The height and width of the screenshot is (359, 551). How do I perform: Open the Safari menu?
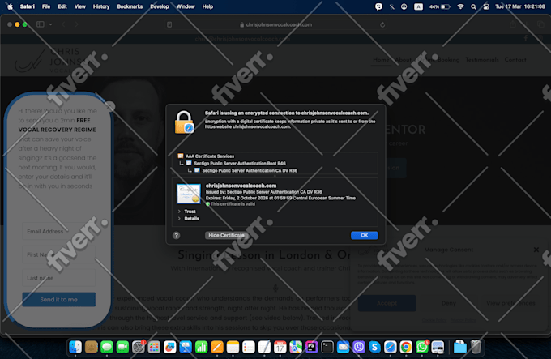pos(28,6)
